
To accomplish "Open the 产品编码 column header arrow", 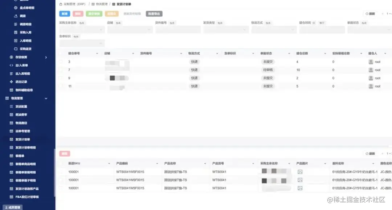I will tap(157, 164).
